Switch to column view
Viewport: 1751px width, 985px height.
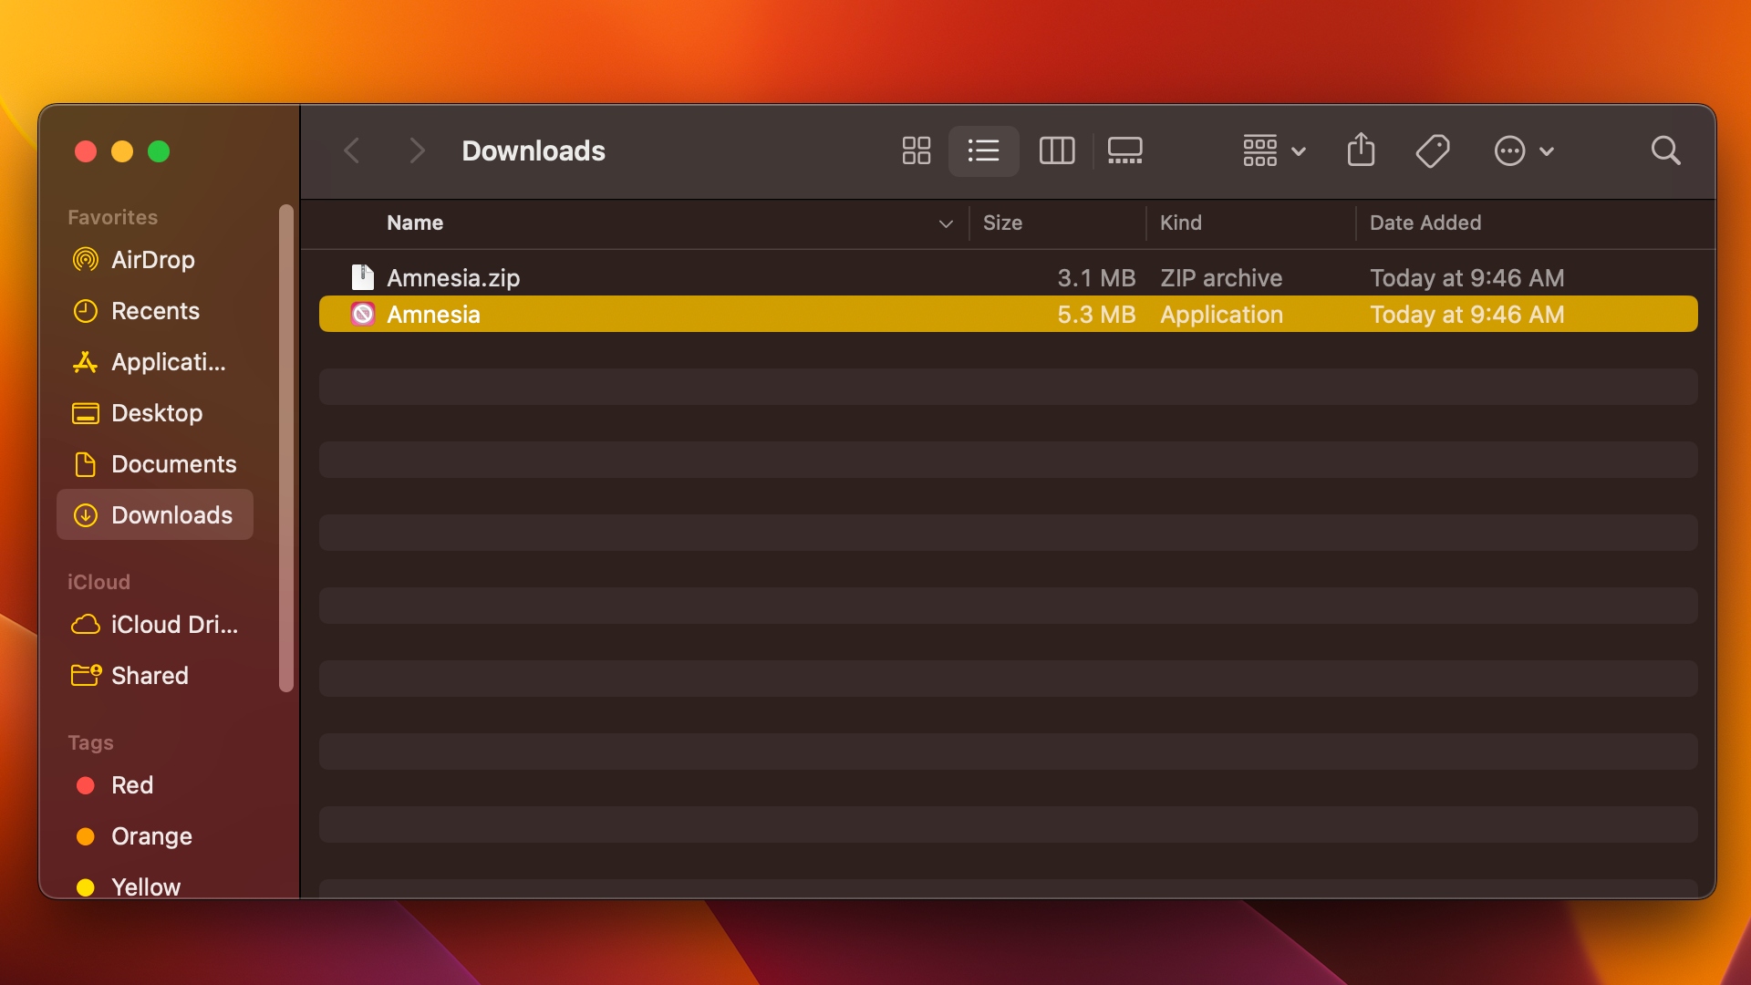[1057, 150]
